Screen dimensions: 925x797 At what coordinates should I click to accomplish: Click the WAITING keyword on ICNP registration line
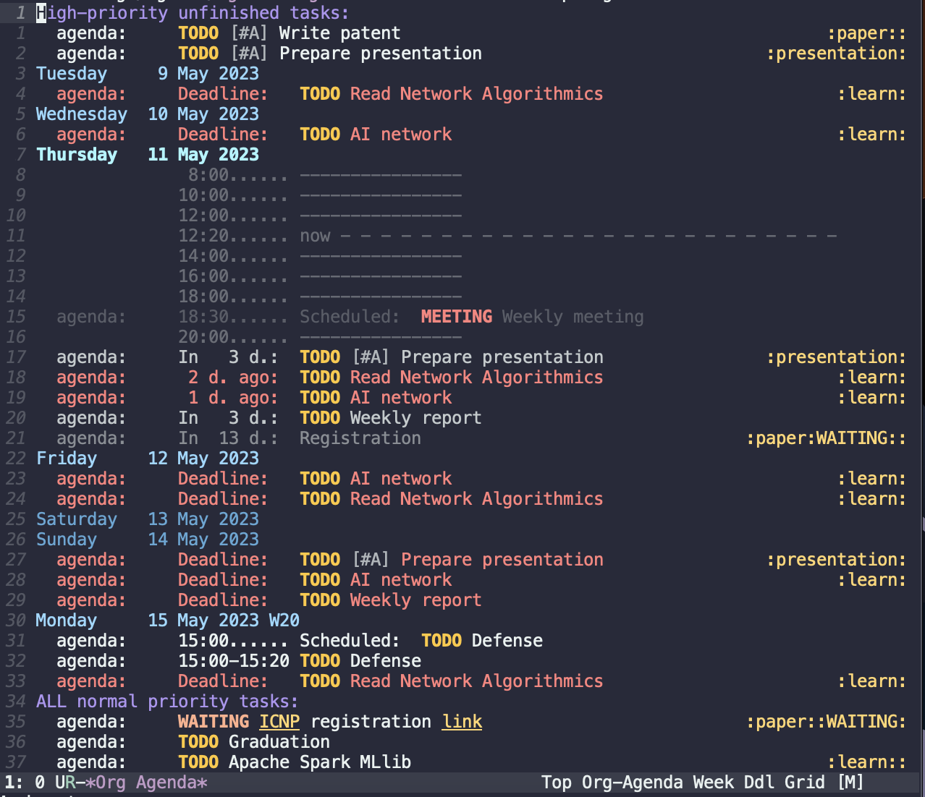click(x=214, y=722)
